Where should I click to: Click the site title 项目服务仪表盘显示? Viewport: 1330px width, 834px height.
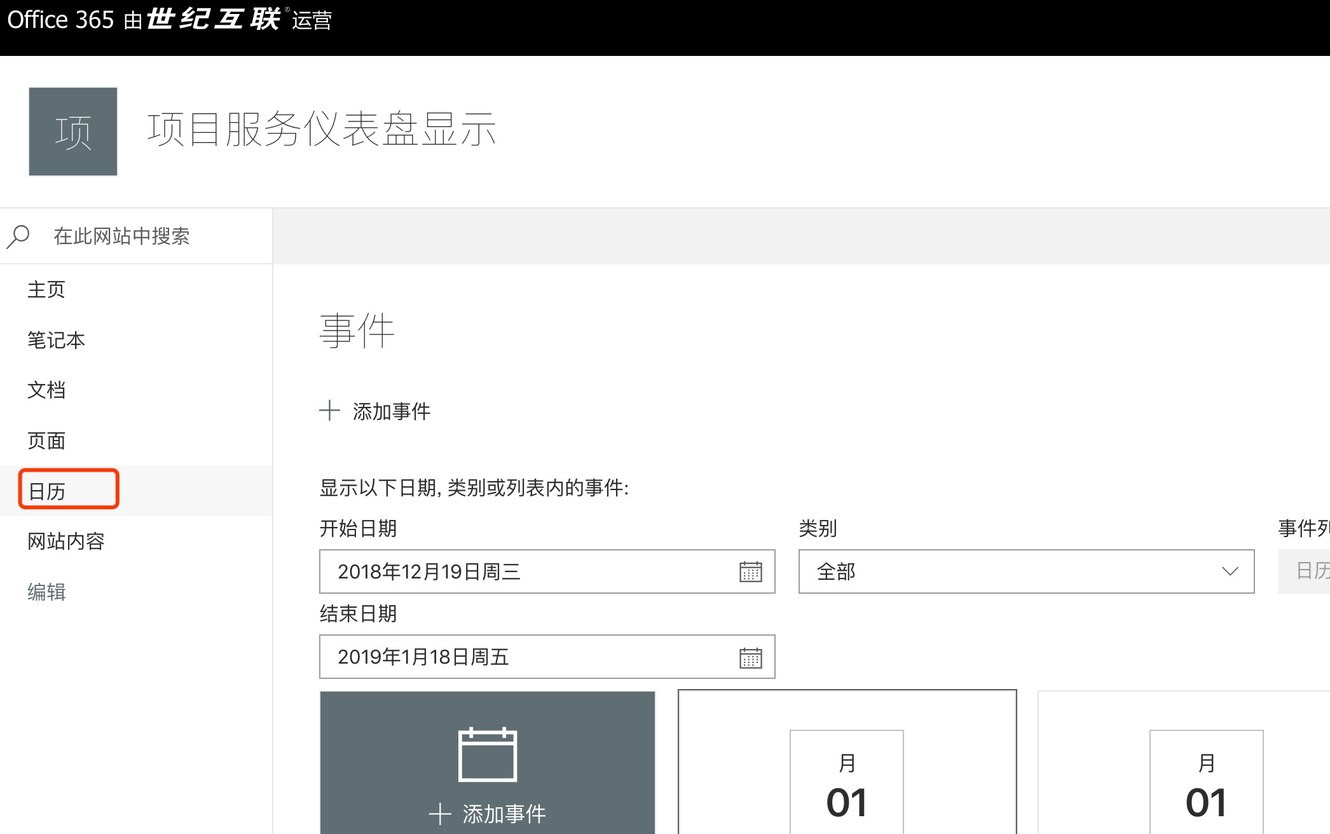[322, 130]
